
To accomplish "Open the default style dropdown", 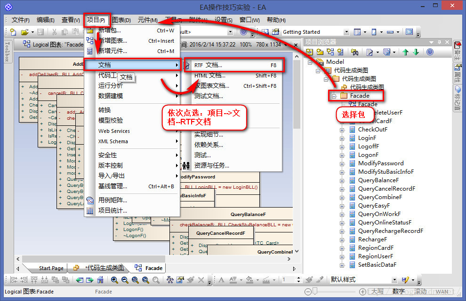I will (x=394, y=280).
